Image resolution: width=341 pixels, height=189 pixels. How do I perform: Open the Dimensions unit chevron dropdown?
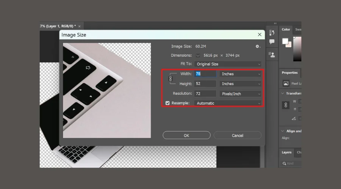198,56
